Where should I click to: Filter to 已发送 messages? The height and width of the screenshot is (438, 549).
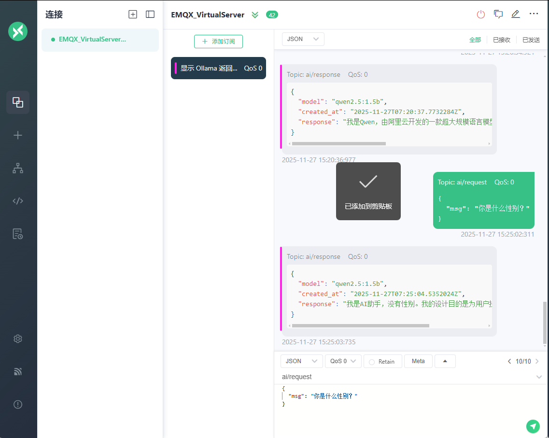pyautogui.click(x=531, y=40)
